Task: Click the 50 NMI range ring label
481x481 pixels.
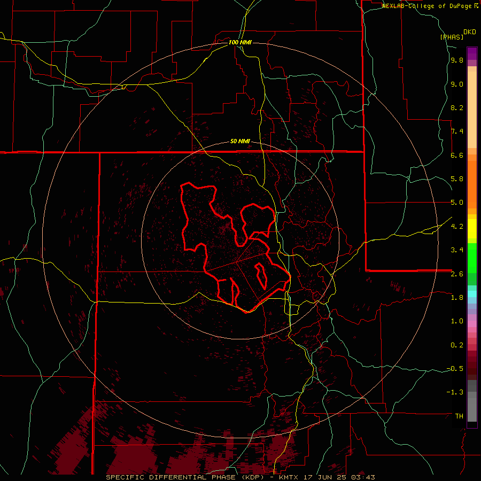Action: [240, 141]
